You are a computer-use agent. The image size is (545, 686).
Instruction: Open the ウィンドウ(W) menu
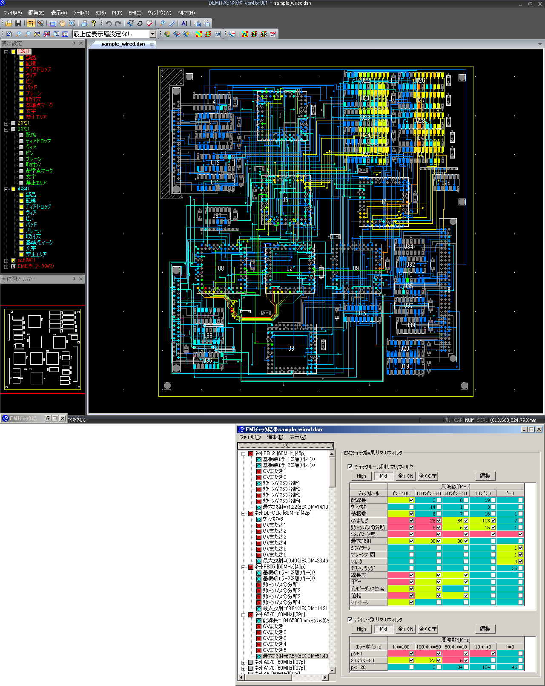159,13
